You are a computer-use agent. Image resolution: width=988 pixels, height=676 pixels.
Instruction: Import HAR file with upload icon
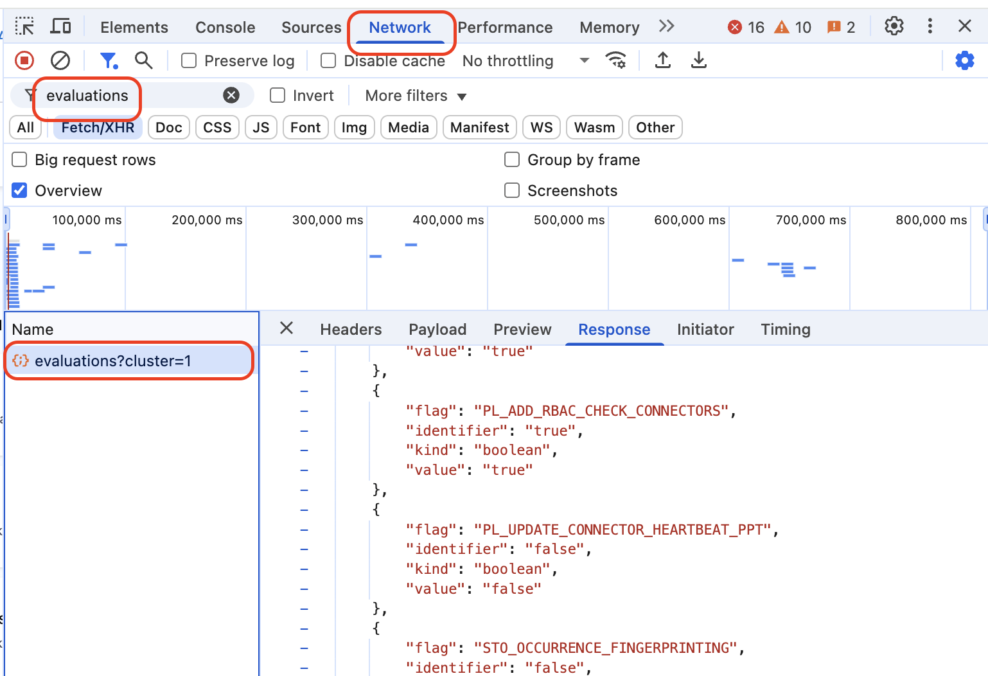coord(663,60)
